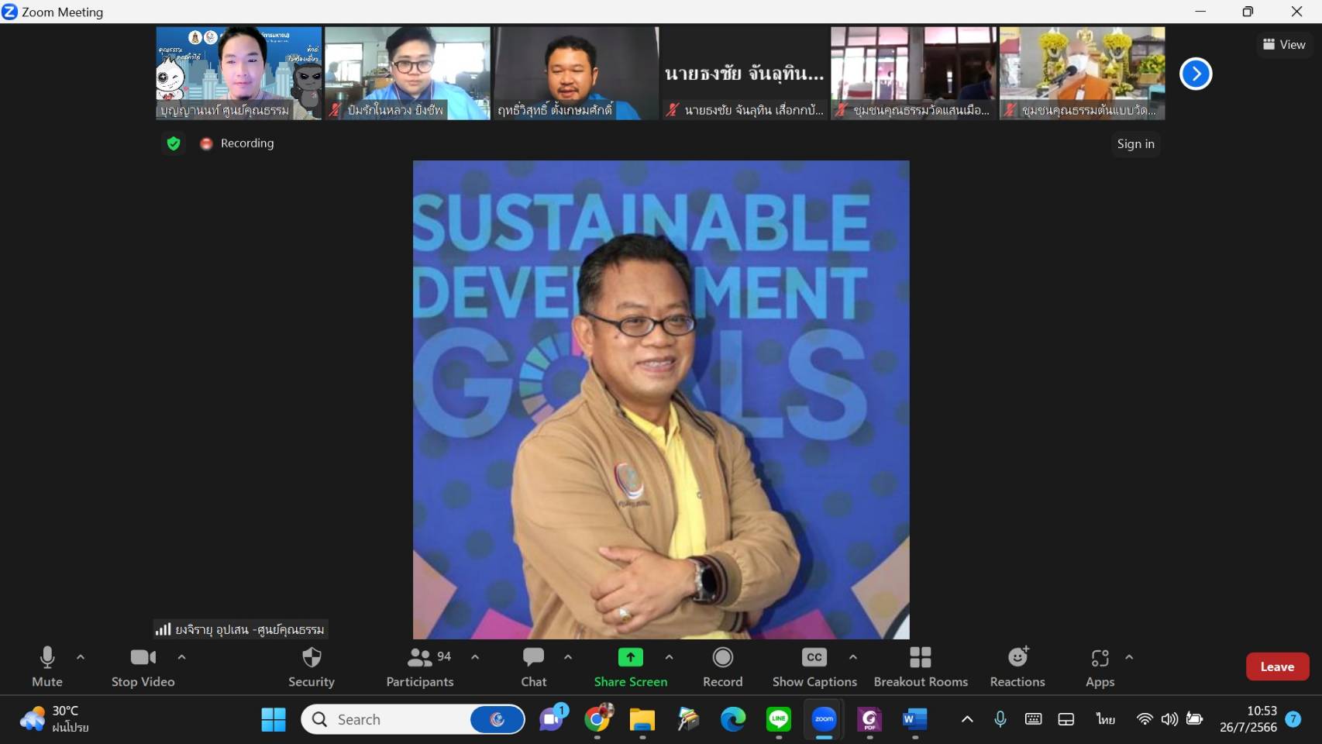Screen dimensions: 1322x744
Task: Click the Sign in button
Action: pos(1135,143)
